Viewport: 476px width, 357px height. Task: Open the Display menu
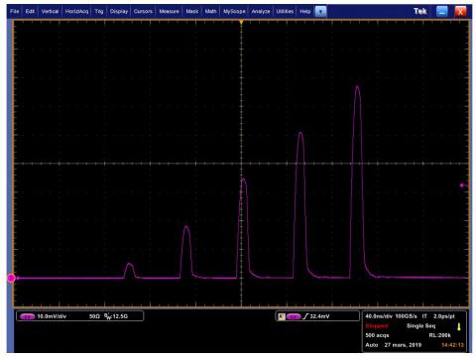click(x=119, y=11)
